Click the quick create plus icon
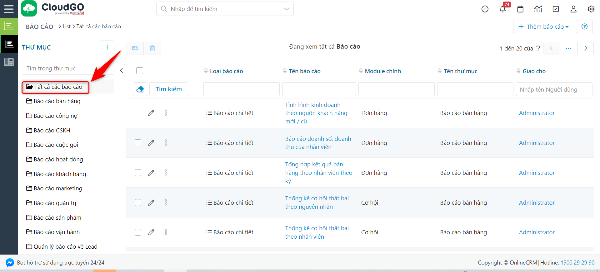This screenshot has width=600, height=272. [x=485, y=9]
